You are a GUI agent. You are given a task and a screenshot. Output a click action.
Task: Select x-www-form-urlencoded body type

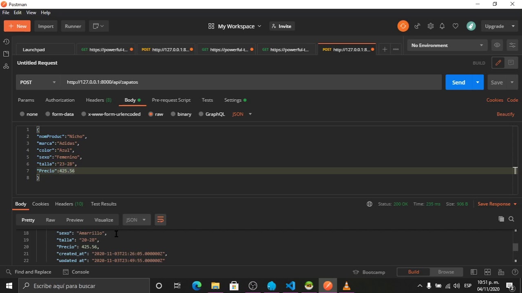tap(111, 114)
